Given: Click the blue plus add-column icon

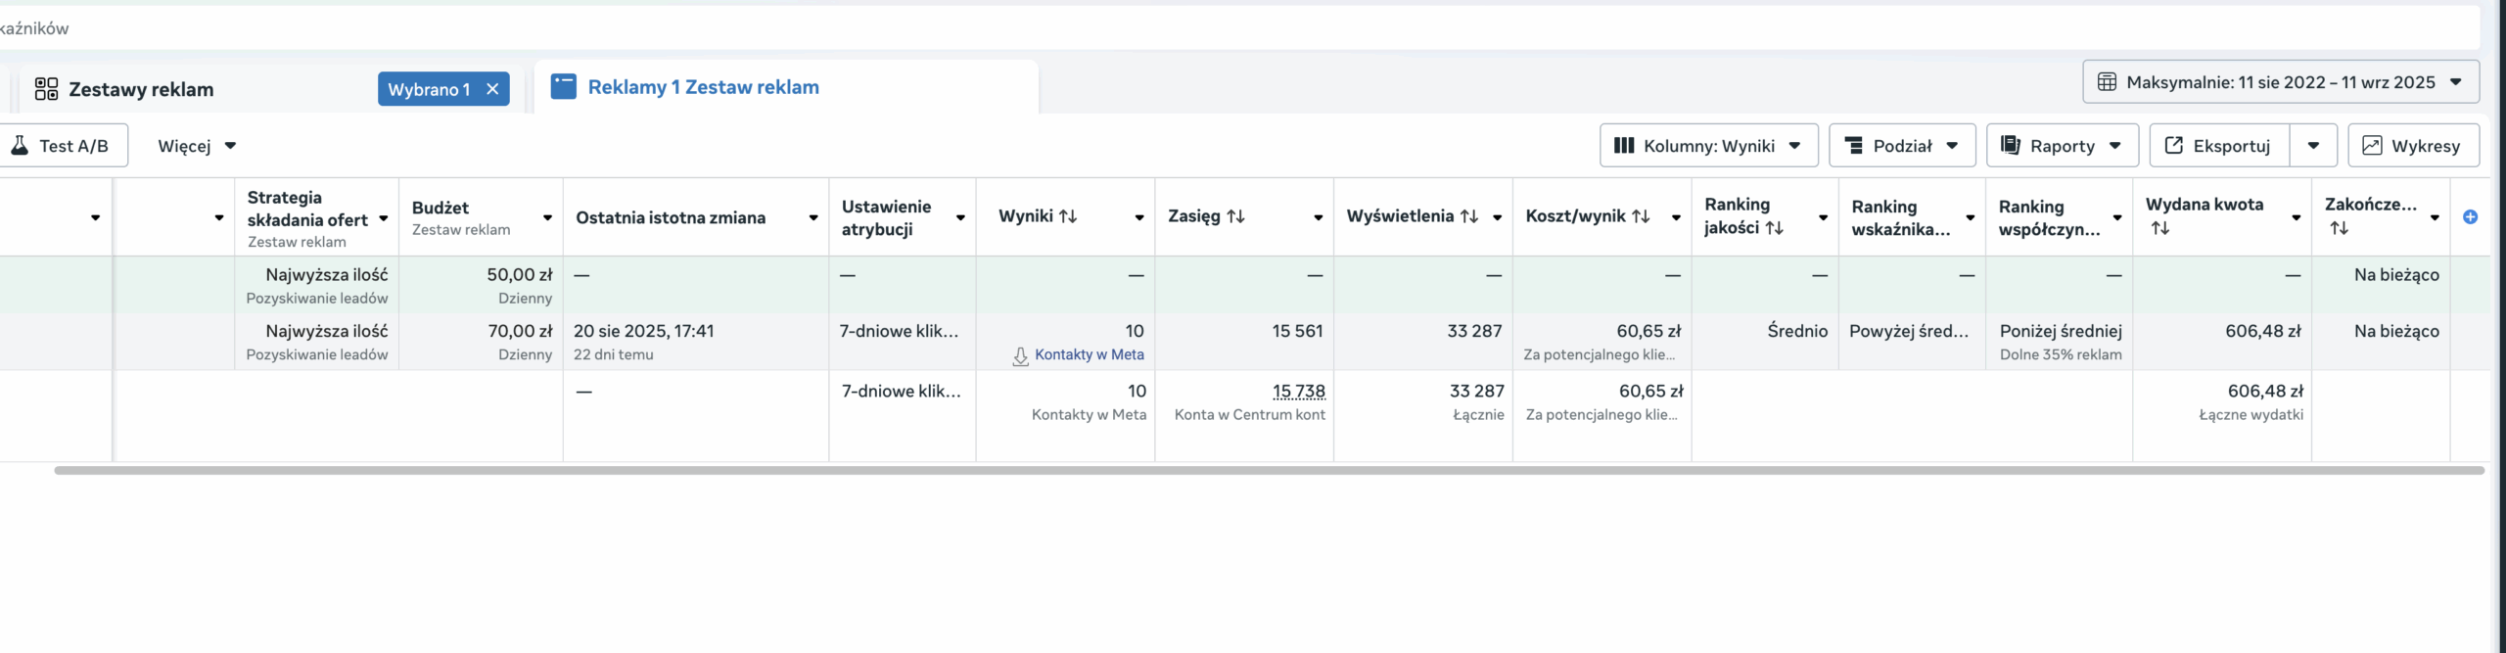Looking at the screenshot, I should 2470,217.
